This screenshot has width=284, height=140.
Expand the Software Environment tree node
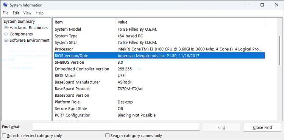pyautogui.click(x=6, y=40)
